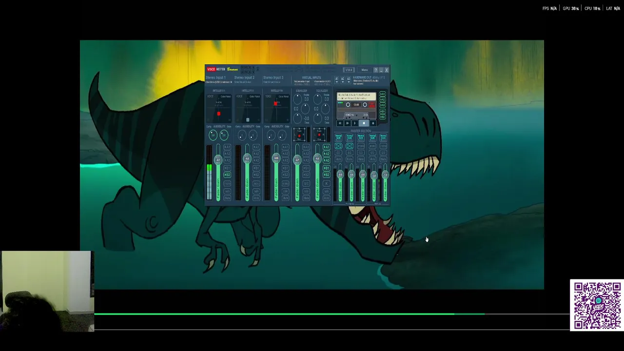Mute master bus A1
The image size is (624, 351).
tap(338, 159)
